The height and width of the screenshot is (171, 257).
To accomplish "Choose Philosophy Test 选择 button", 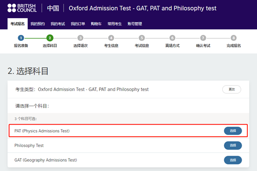I will pyautogui.click(x=233, y=145).
